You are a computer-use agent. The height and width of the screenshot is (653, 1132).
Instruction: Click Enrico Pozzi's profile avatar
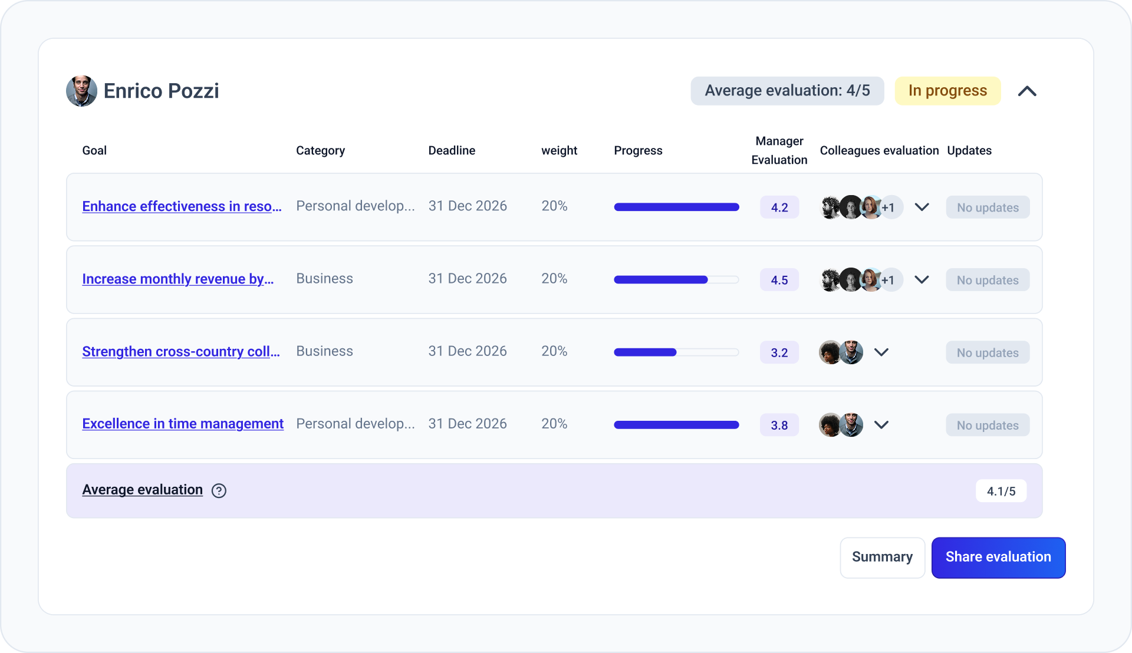(81, 91)
